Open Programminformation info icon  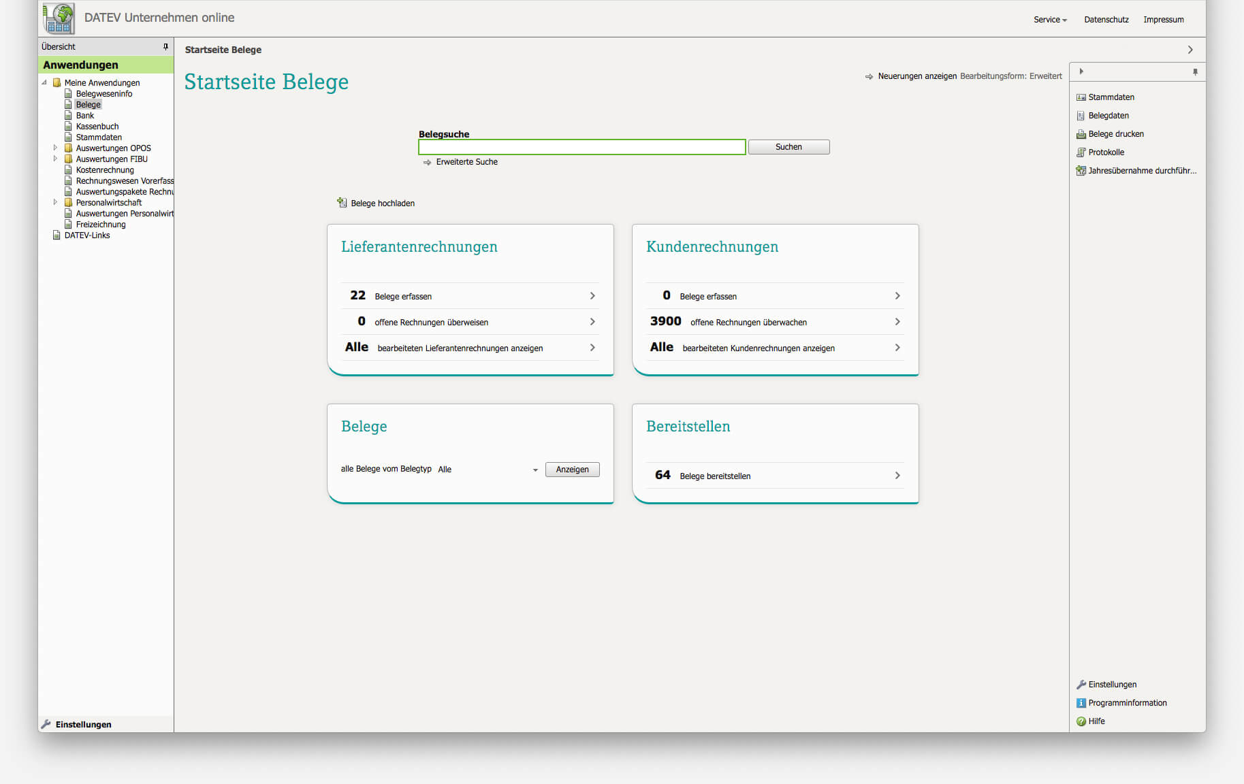(1081, 703)
